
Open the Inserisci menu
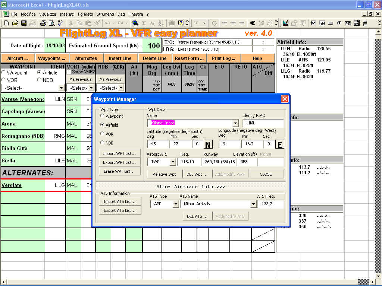pyautogui.click(x=67, y=14)
